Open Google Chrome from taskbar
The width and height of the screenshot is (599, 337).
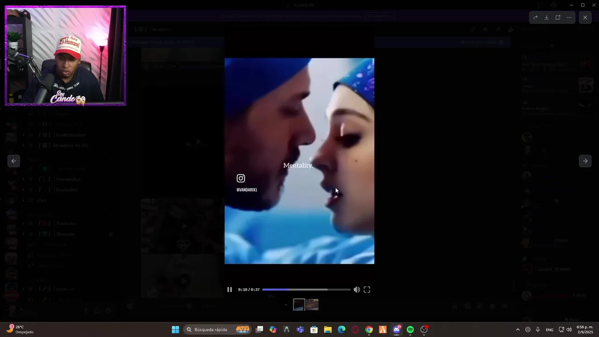(369, 330)
